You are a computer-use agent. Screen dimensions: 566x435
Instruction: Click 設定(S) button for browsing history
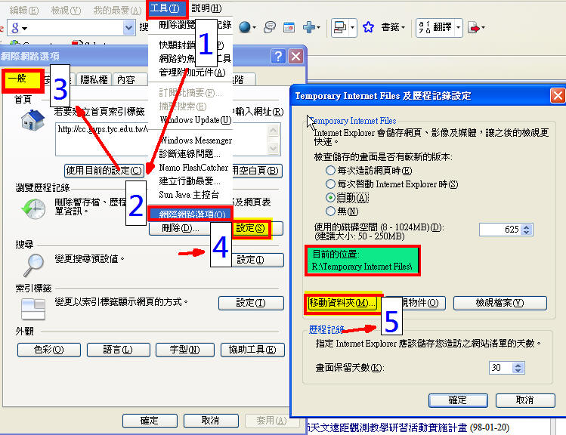point(251,228)
